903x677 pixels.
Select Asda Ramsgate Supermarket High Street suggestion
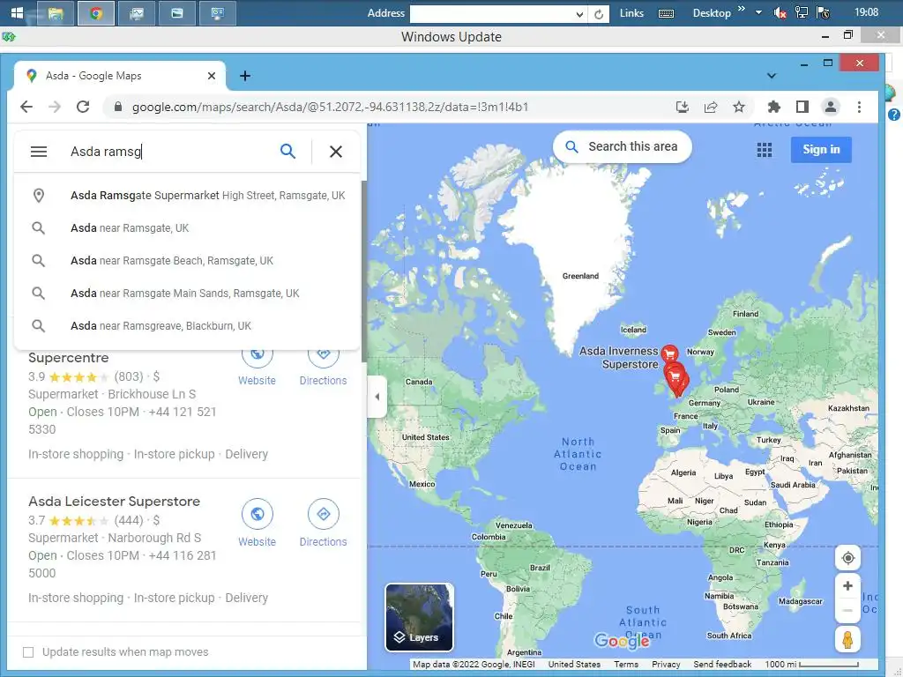(188, 195)
